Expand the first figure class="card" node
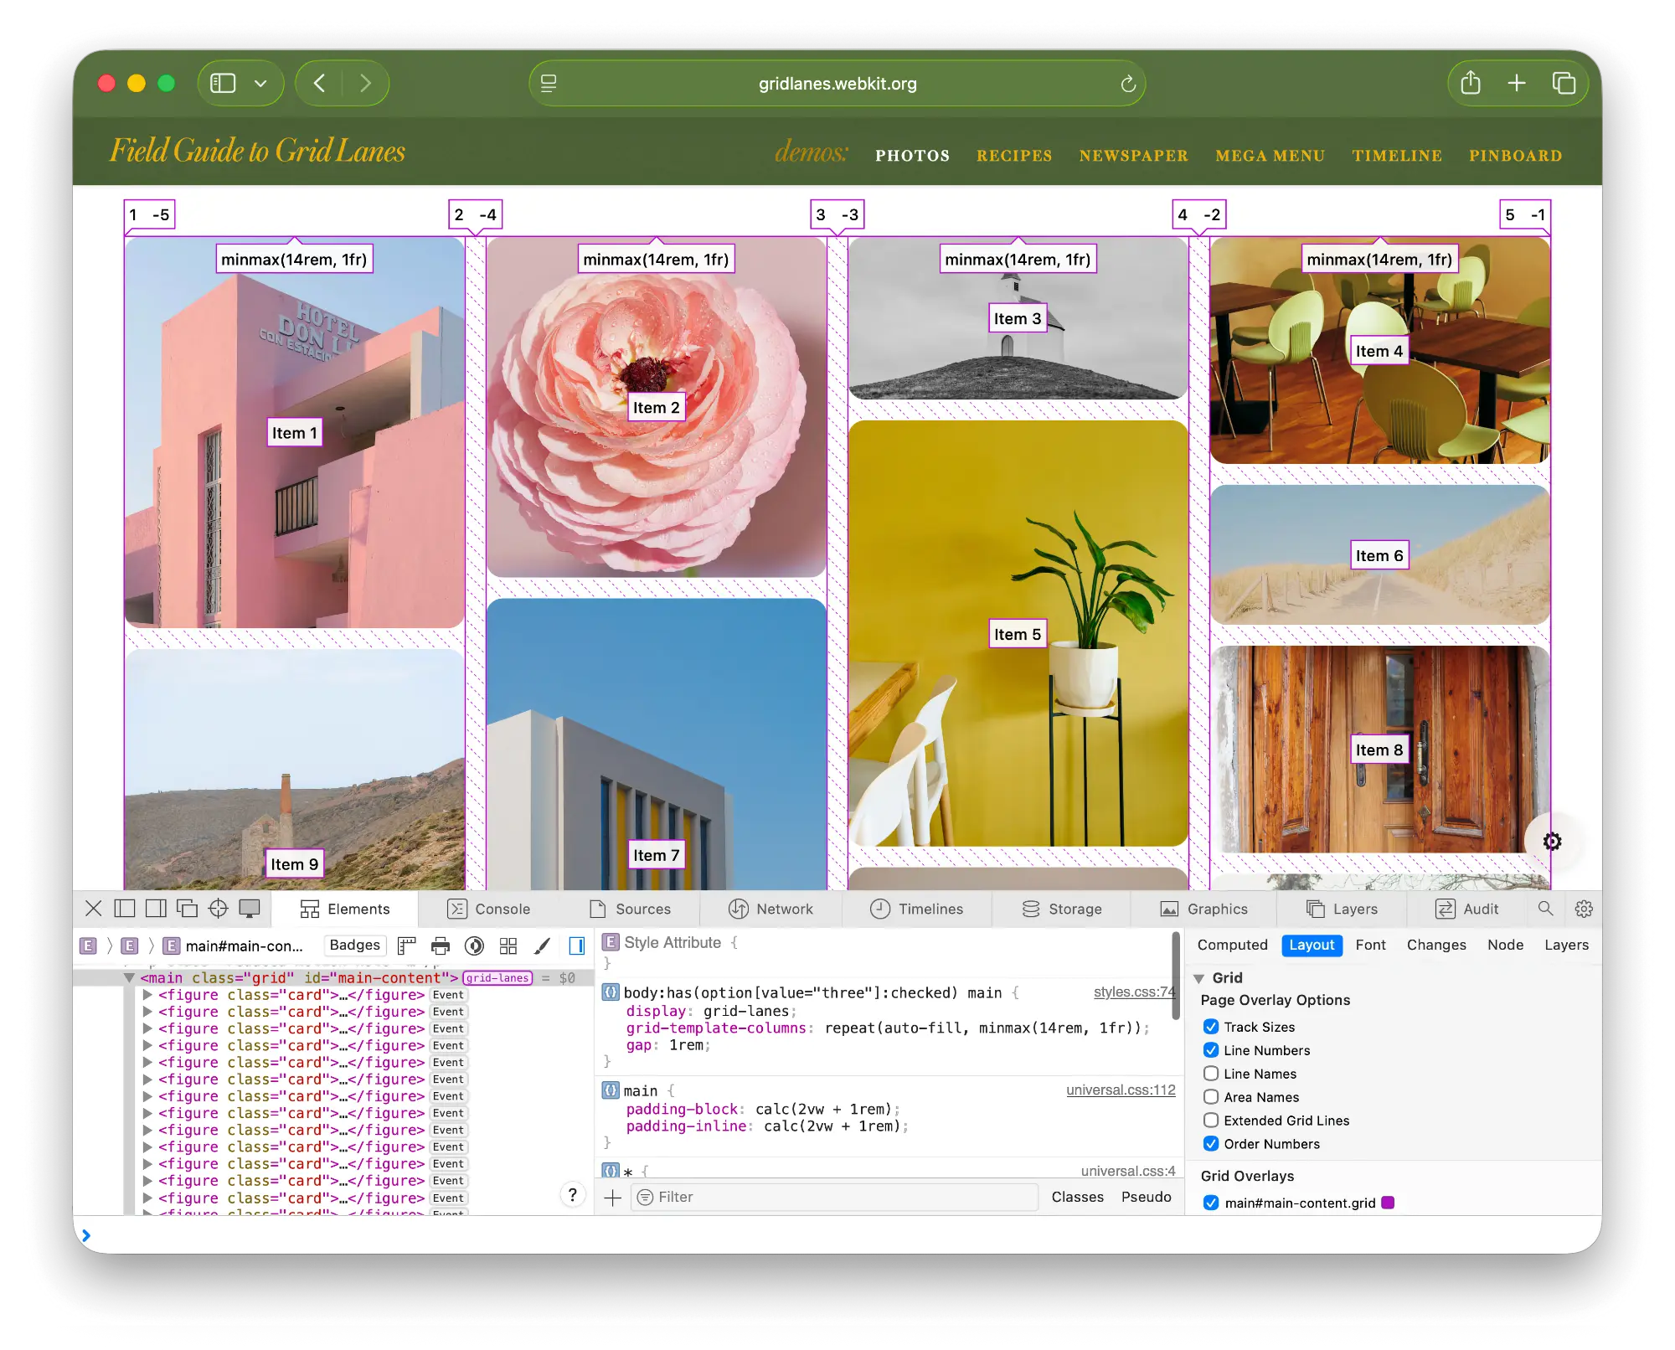Image resolution: width=1675 pixels, height=1350 pixels. coord(147,995)
